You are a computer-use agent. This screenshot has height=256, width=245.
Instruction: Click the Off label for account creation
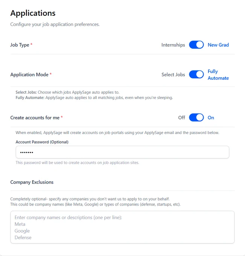coord(181,117)
